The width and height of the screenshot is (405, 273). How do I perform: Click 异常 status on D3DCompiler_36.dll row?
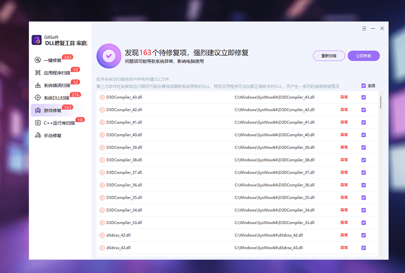coord(344,185)
